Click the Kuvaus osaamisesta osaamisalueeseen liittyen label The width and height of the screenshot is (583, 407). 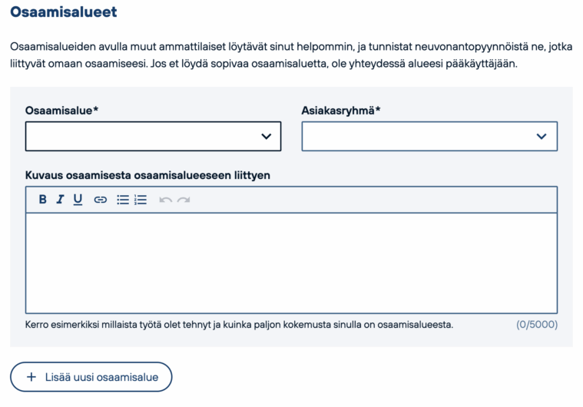tap(147, 175)
